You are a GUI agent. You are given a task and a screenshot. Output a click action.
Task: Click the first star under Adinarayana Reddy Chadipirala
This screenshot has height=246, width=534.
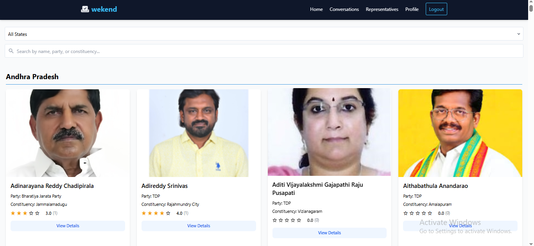coord(13,213)
